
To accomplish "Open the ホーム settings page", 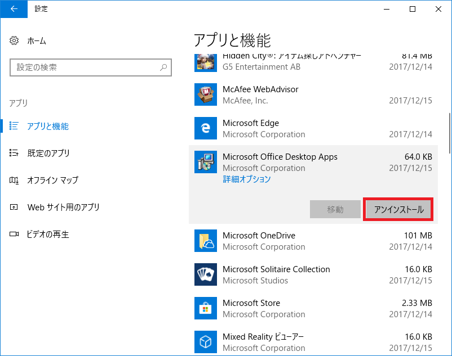I will [x=37, y=41].
